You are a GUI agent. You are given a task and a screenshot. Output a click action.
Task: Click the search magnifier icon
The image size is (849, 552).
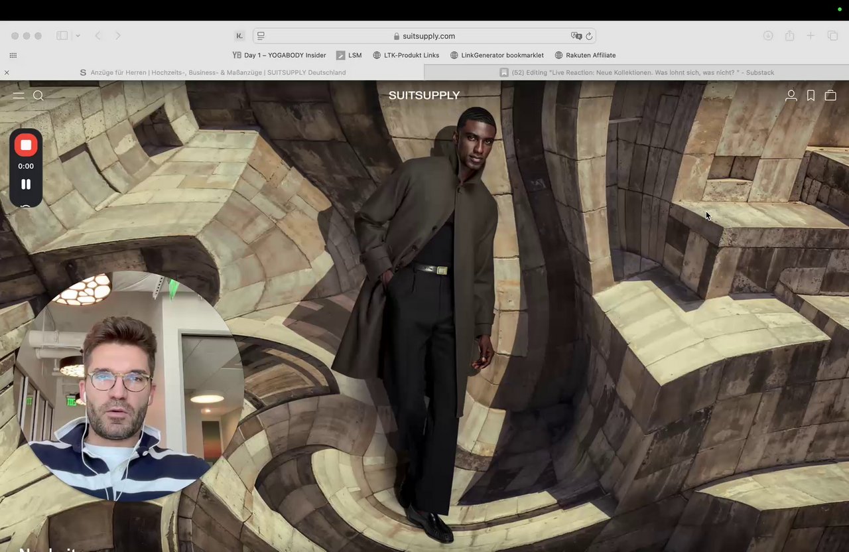(38, 96)
